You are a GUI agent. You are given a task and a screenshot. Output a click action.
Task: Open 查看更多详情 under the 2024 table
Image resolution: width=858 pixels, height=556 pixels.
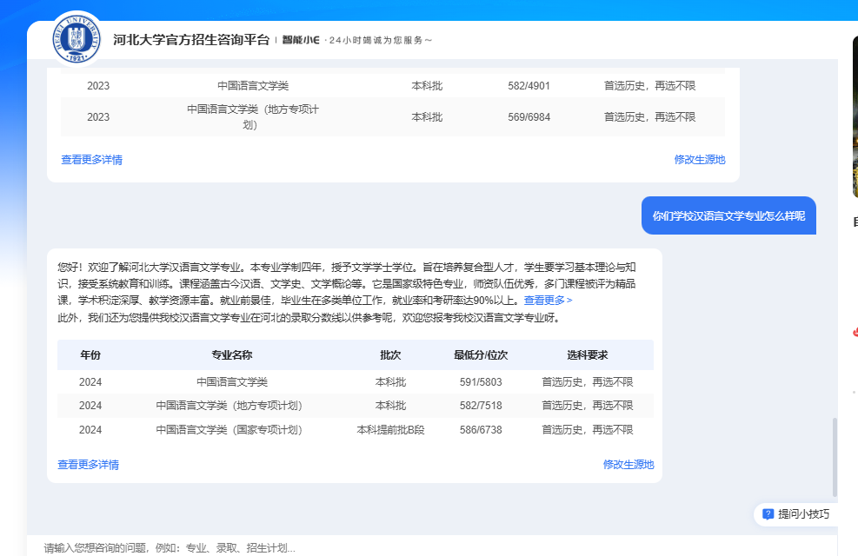[x=88, y=465]
